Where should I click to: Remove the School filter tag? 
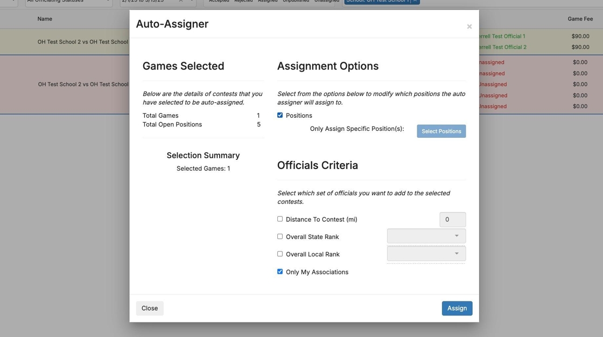point(415,1)
